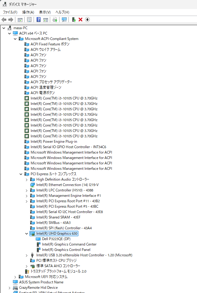Expand Intel Management Engine Interface #1 node
Viewport: 197px width, 293px height.
[x=26, y=196]
